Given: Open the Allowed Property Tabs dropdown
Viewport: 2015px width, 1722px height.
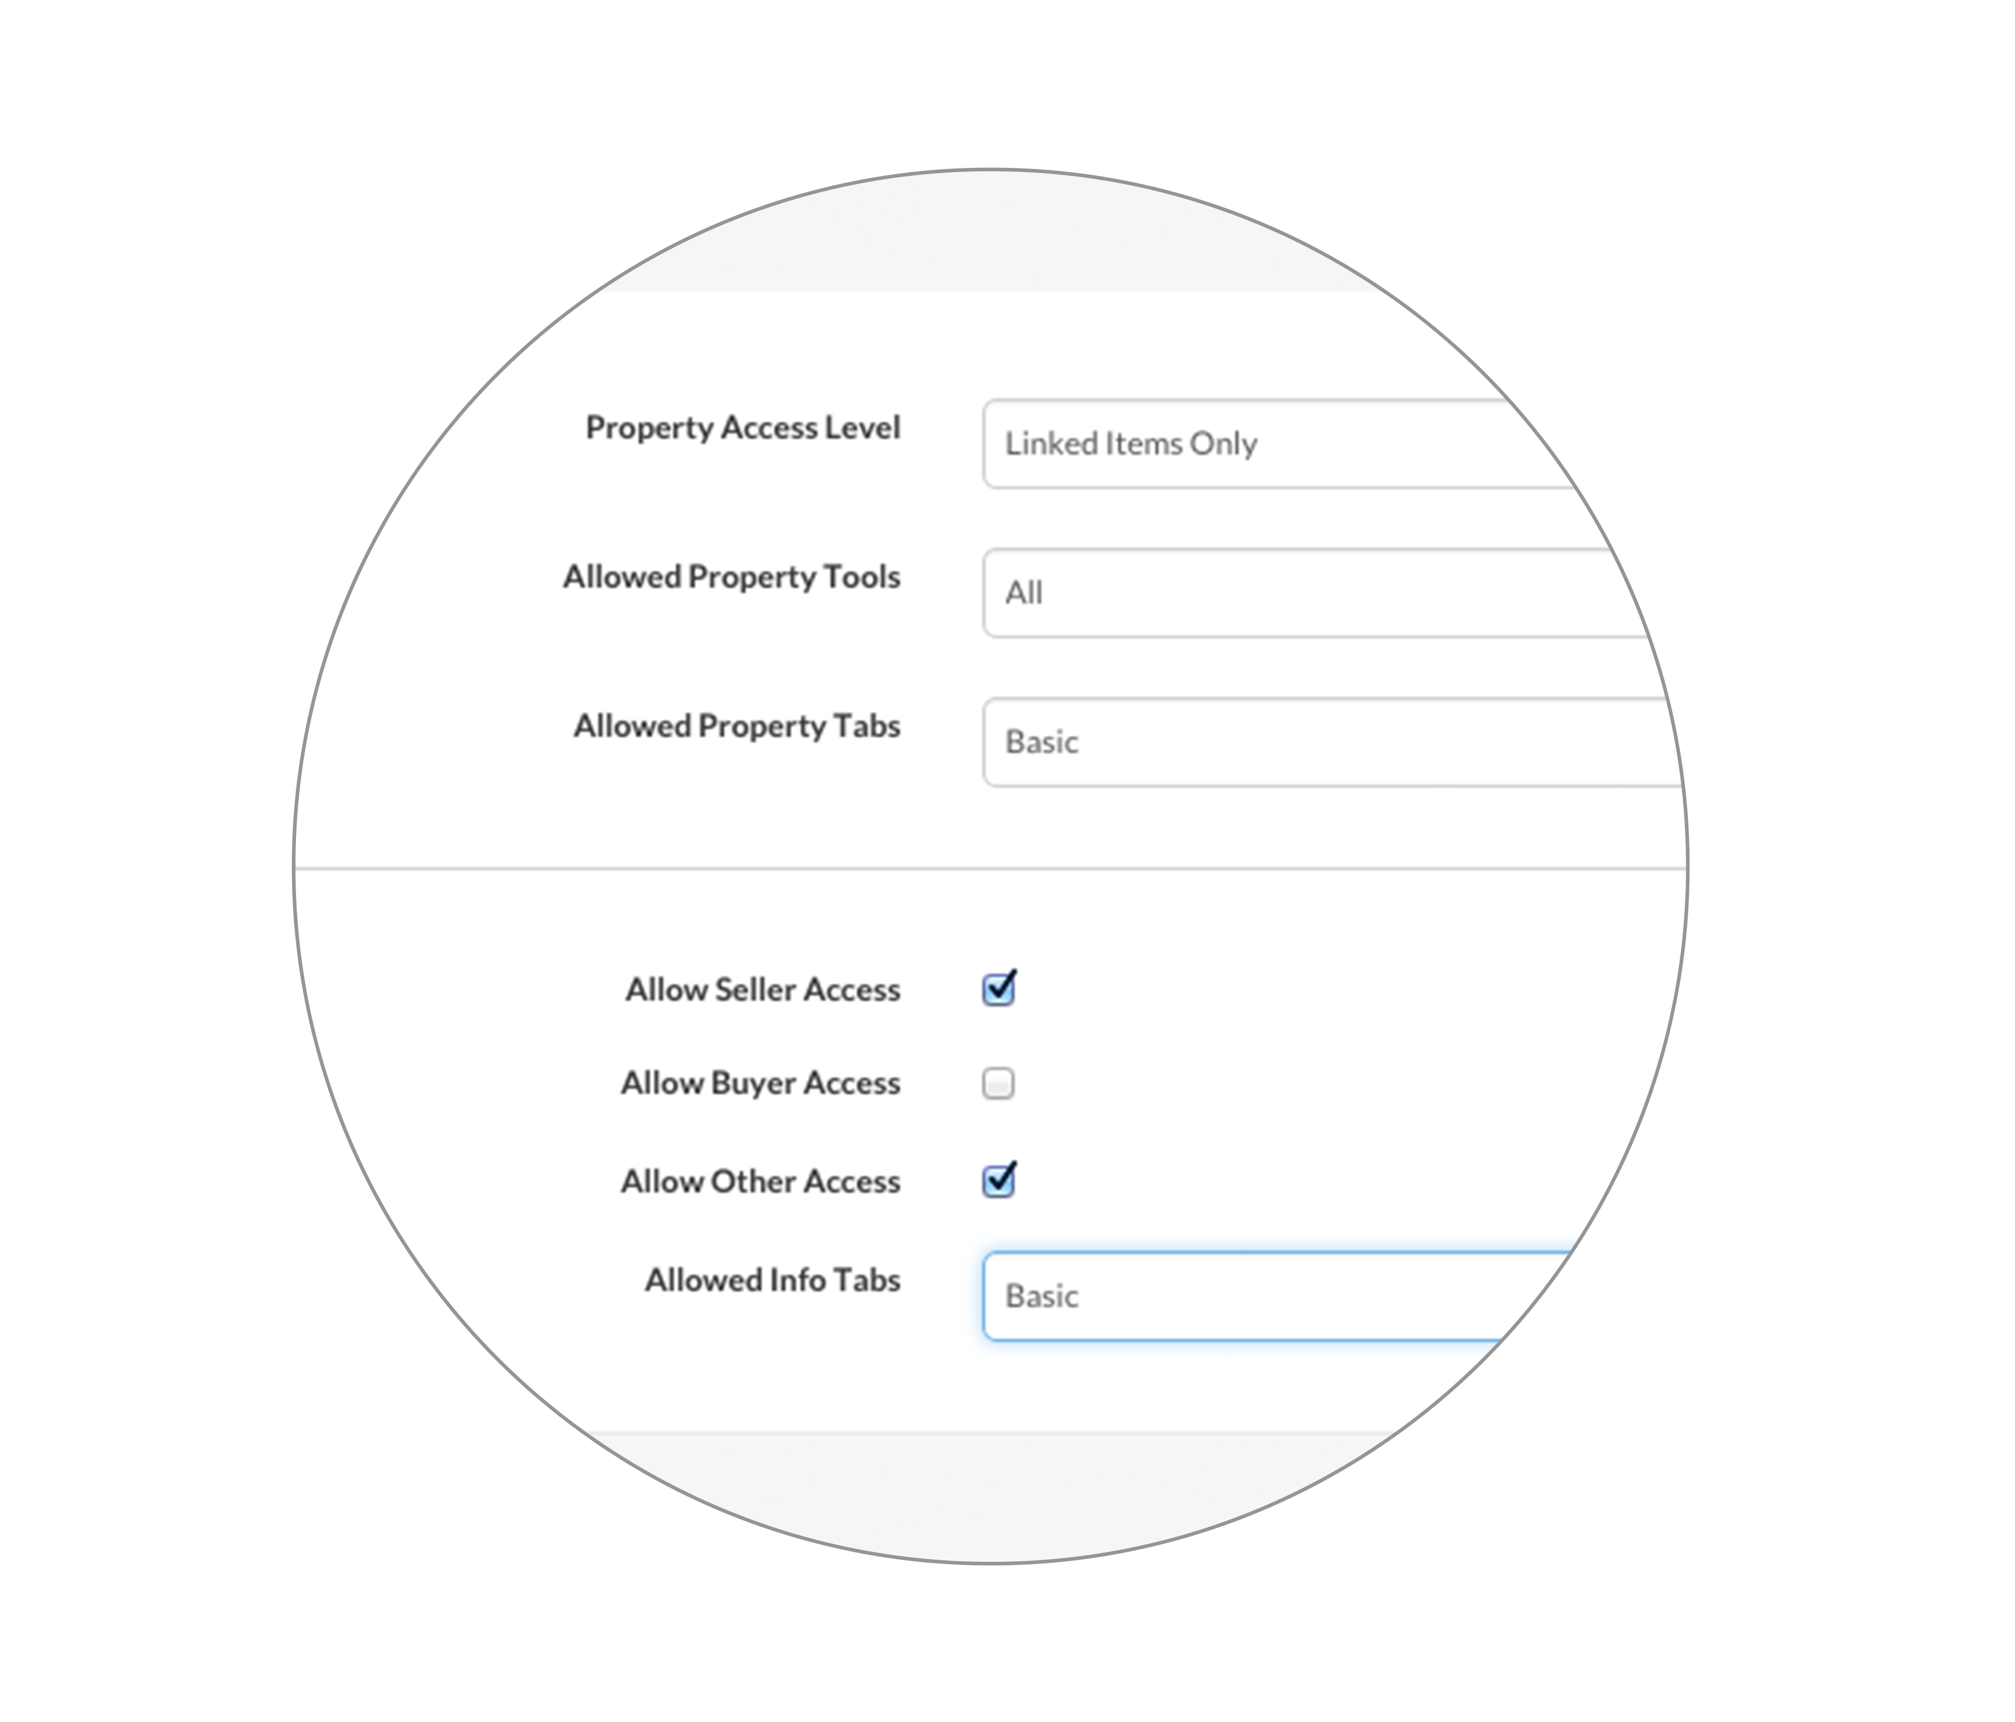Looking at the screenshot, I should 1332,742.
